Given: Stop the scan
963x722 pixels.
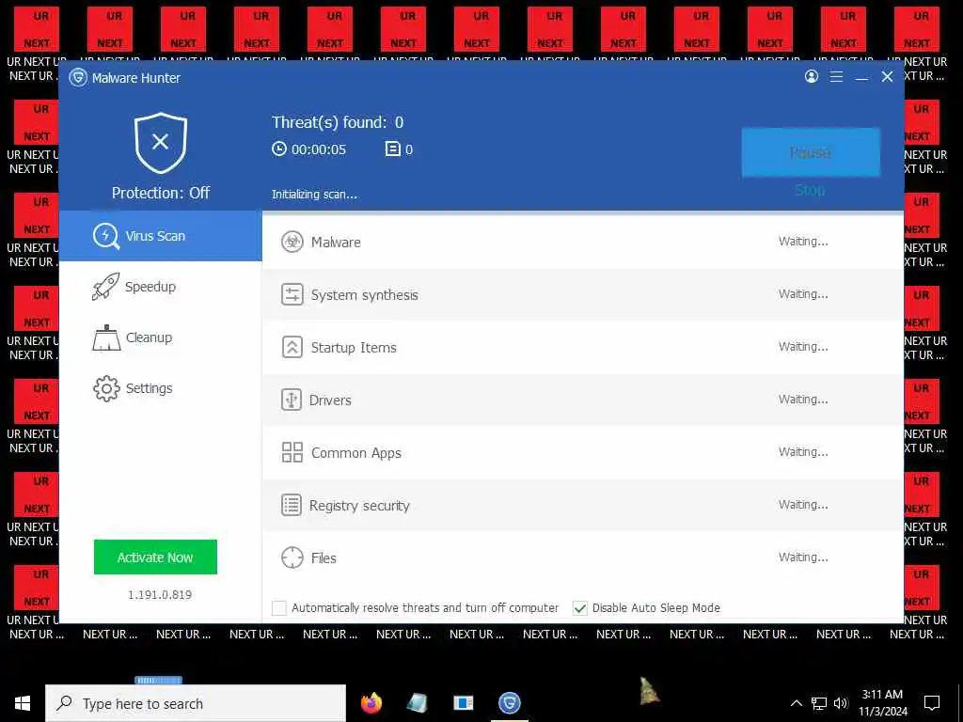Looking at the screenshot, I should click(x=810, y=190).
